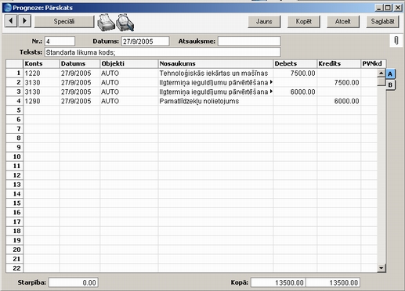The width and height of the screenshot is (405, 291).
Task: Click the header Datums field
Action: 145,41
